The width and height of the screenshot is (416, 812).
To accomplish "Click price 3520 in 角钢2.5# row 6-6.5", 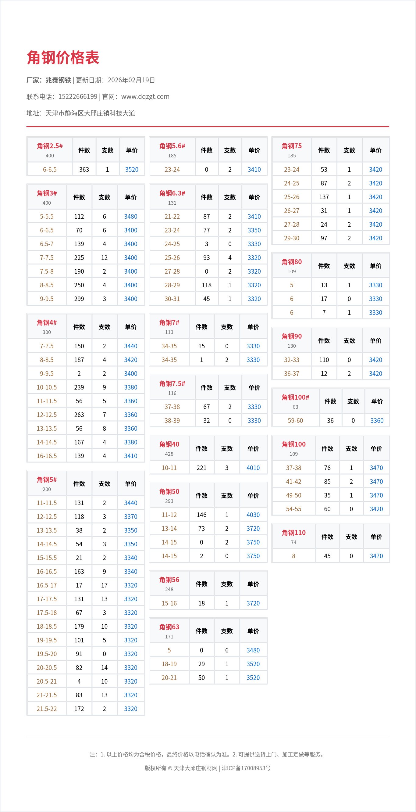I will click(132, 170).
